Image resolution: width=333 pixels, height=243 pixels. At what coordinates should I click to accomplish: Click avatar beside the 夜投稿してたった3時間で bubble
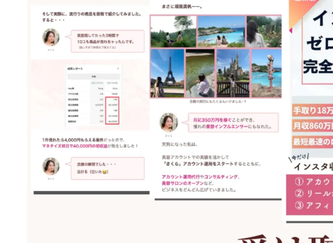pos(51,38)
